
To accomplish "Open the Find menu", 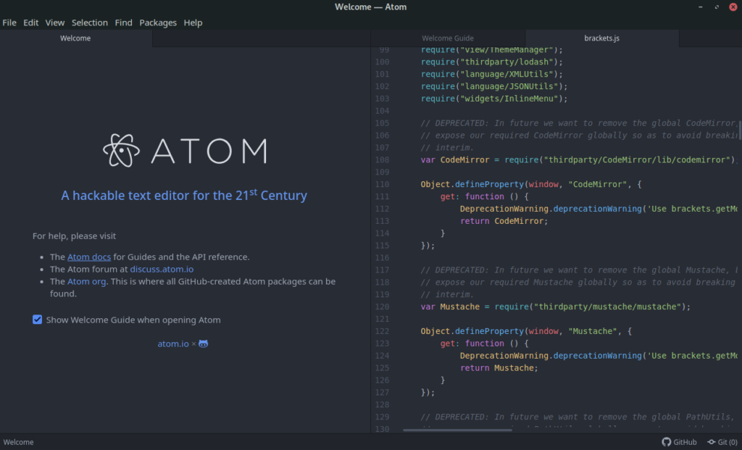I will (124, 22).
